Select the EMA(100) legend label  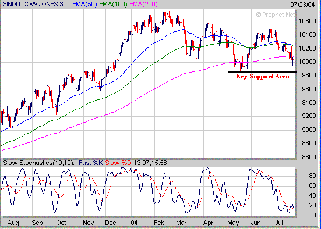(x=113, y=4)
